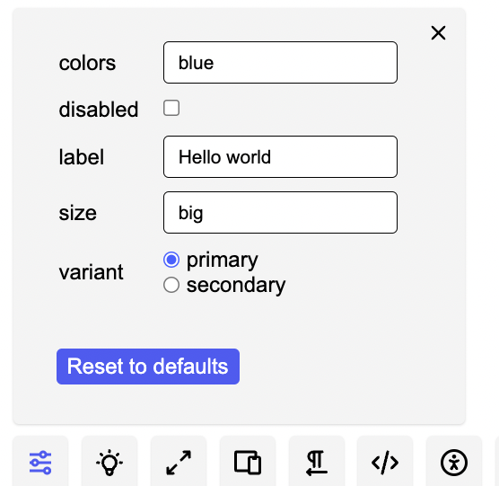This screenshot has height=486, width=499.
Task: Select the primary variant radio button
Action: (171, 260)
